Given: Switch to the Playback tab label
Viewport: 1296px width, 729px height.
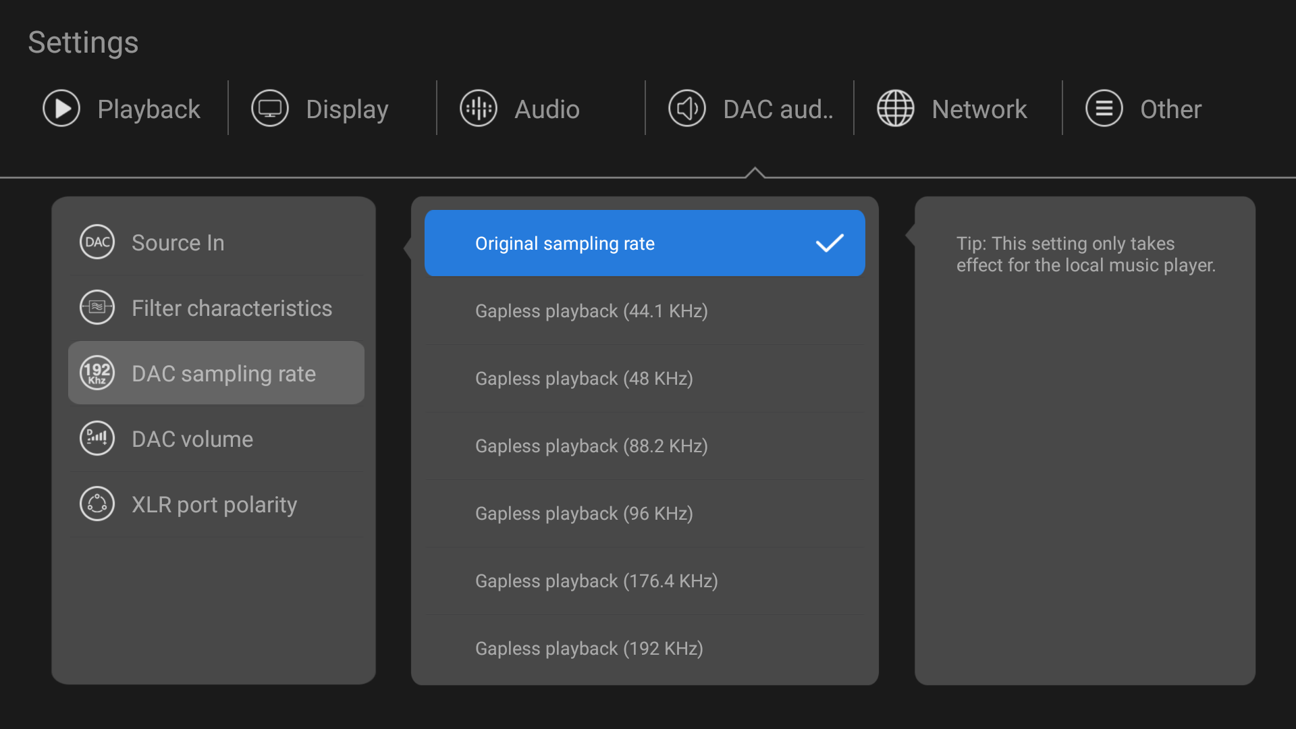Looking at the screenshot, I should 148,109.
